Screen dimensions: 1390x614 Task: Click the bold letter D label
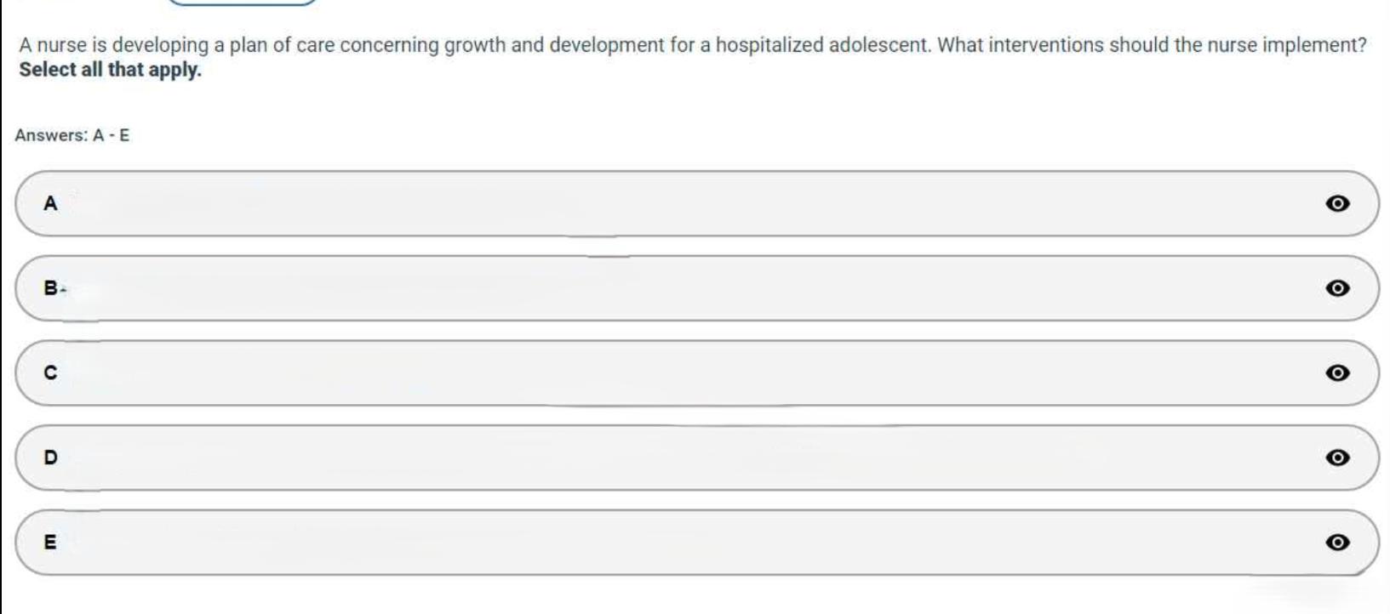50,458
